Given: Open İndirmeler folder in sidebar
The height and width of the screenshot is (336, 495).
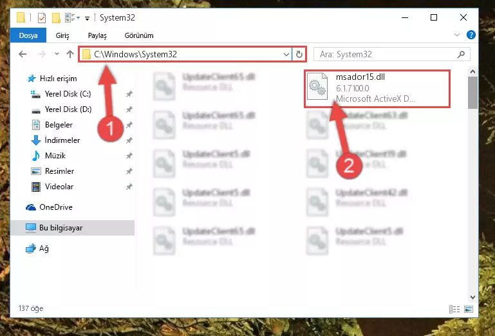Looking at the screenshot, I should click(55, 140).
